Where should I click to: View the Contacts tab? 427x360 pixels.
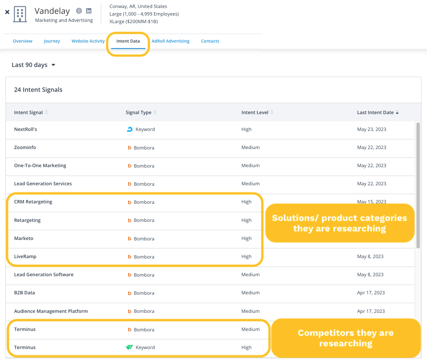click(210, 41)
